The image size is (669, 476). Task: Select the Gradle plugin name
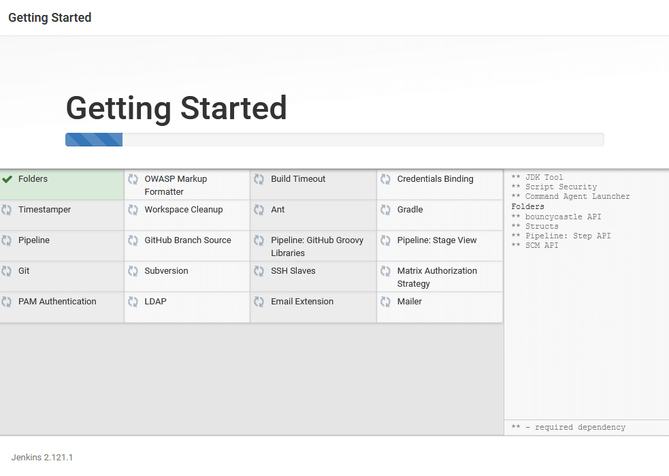point(410,210)
